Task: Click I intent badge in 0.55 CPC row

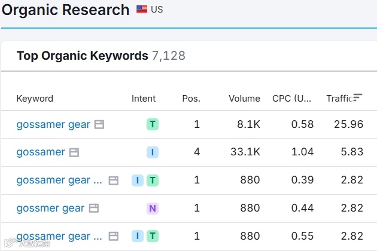Action: click(138, 236)
